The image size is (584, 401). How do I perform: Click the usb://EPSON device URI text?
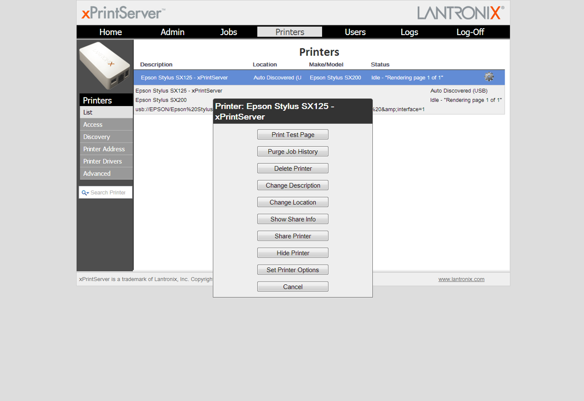pos(174,109)
